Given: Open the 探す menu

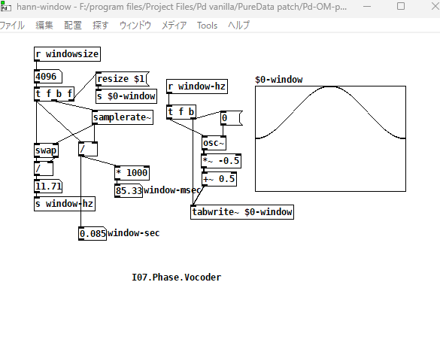Looking at the screenshot, I should [x=101, y=26].
